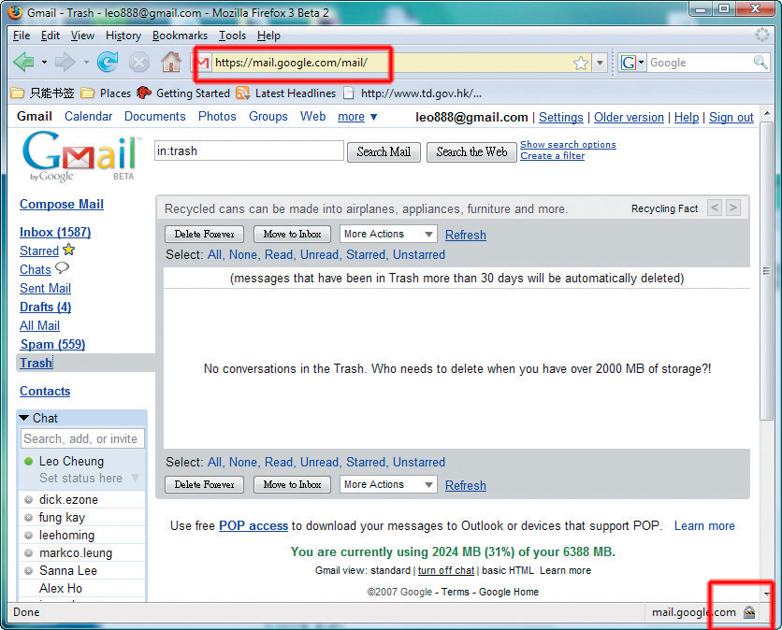The width and height of the screenshot is (782, 630).
Task: Click the Stop loading icon
Action: click(x=139, y=63)
